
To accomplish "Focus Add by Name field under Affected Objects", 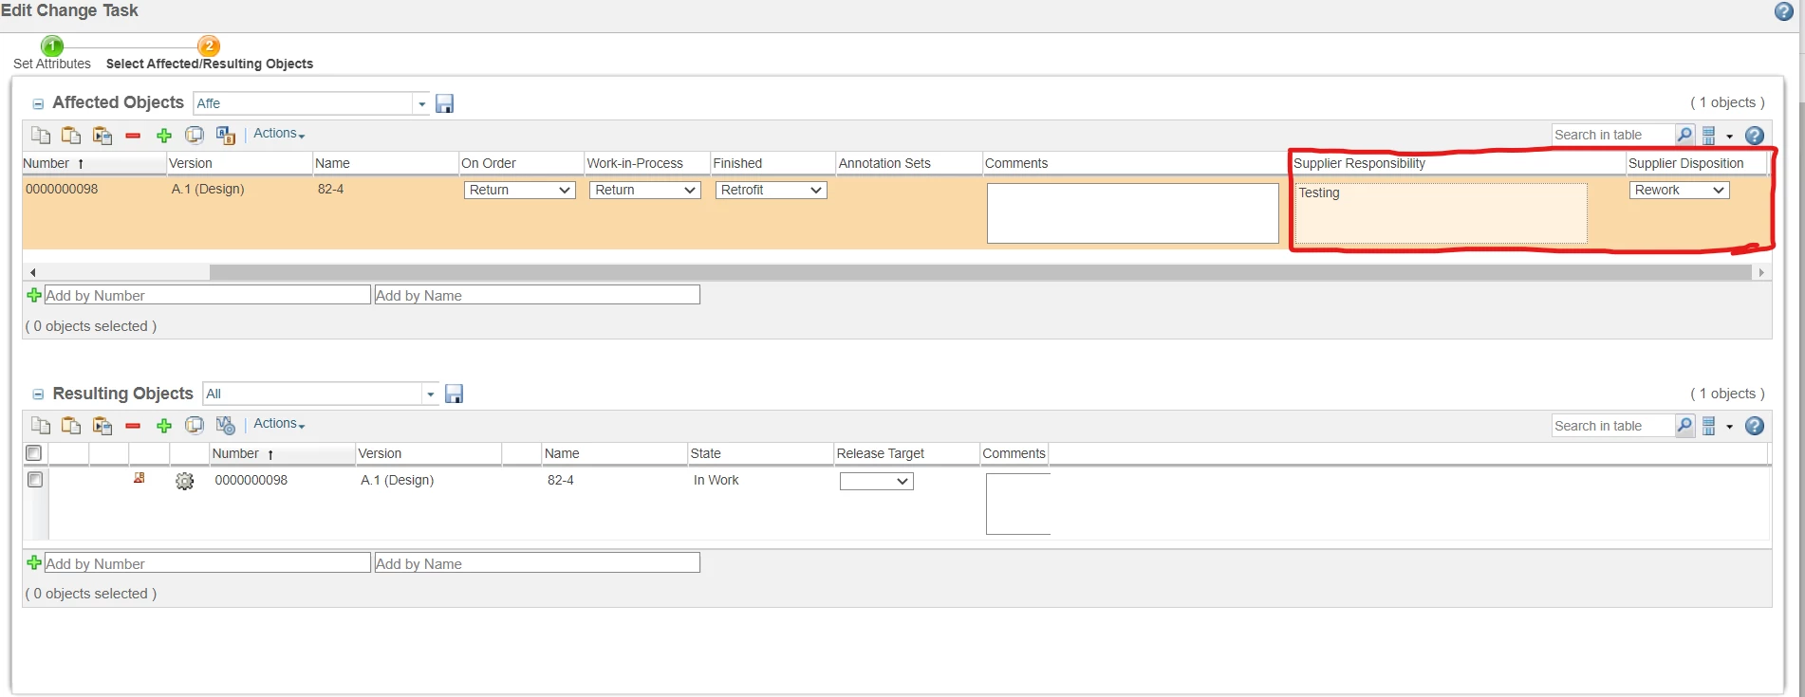I will (x=537, y=295).
